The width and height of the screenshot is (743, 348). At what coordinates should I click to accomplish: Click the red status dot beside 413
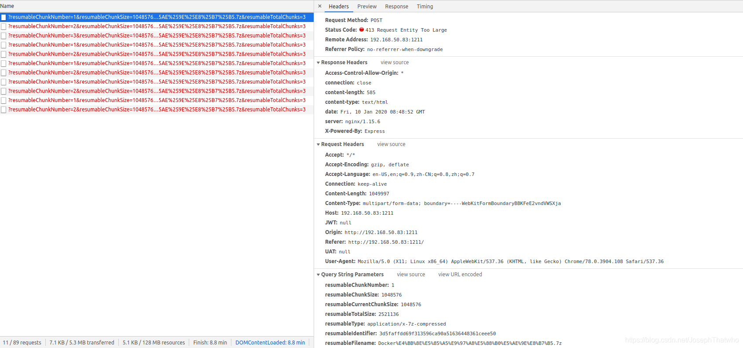(362, 30)
